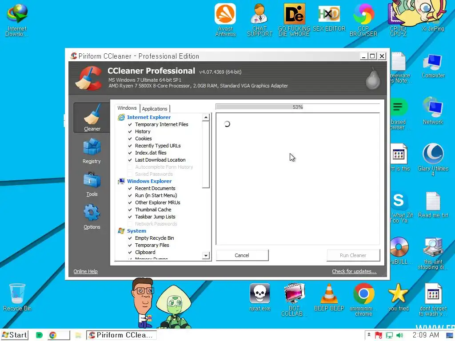Open Recycle Bin on desktop
The image size is (455, 341).
coord(17,297)
